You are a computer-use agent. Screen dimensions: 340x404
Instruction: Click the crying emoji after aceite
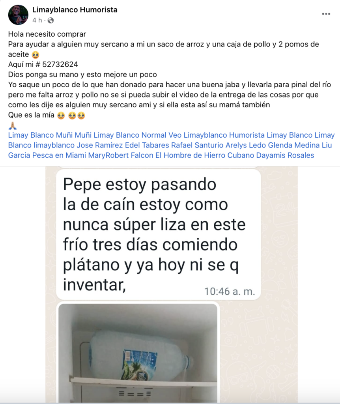pyautogui.click(x=35, y=54)
